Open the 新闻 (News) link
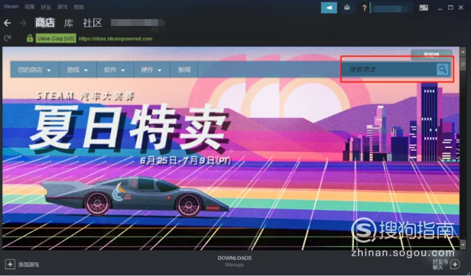471x276 pixels. click(x=184, y=70)
